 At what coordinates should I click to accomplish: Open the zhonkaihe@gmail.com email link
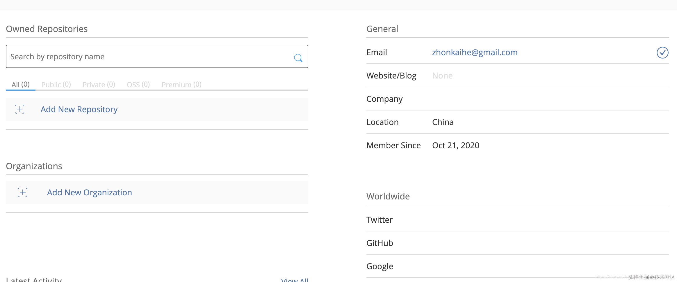pos(475,52)
